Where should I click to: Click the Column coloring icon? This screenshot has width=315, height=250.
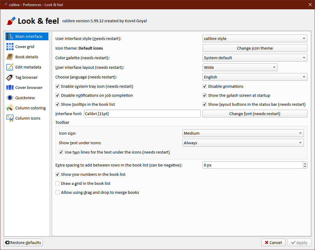tap(10, 108)
